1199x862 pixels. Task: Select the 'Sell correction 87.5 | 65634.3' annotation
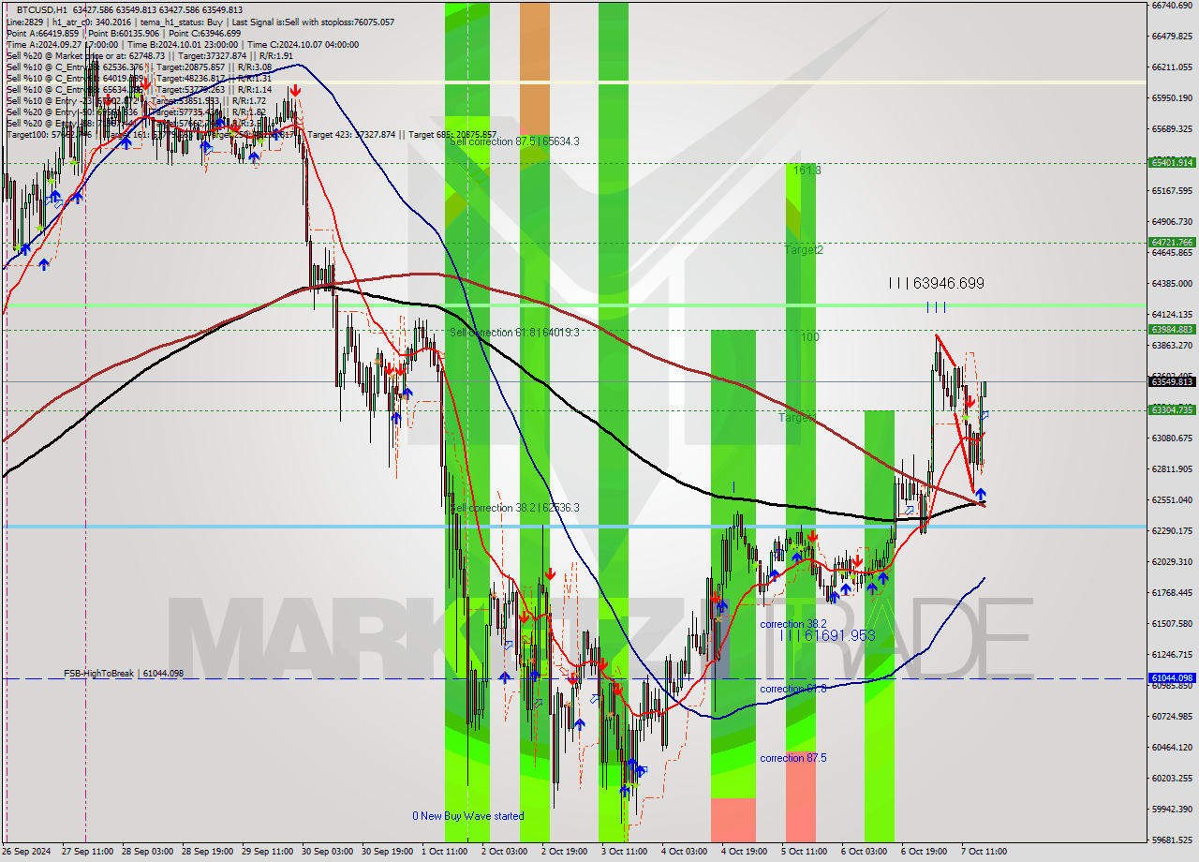click(514, 141)
